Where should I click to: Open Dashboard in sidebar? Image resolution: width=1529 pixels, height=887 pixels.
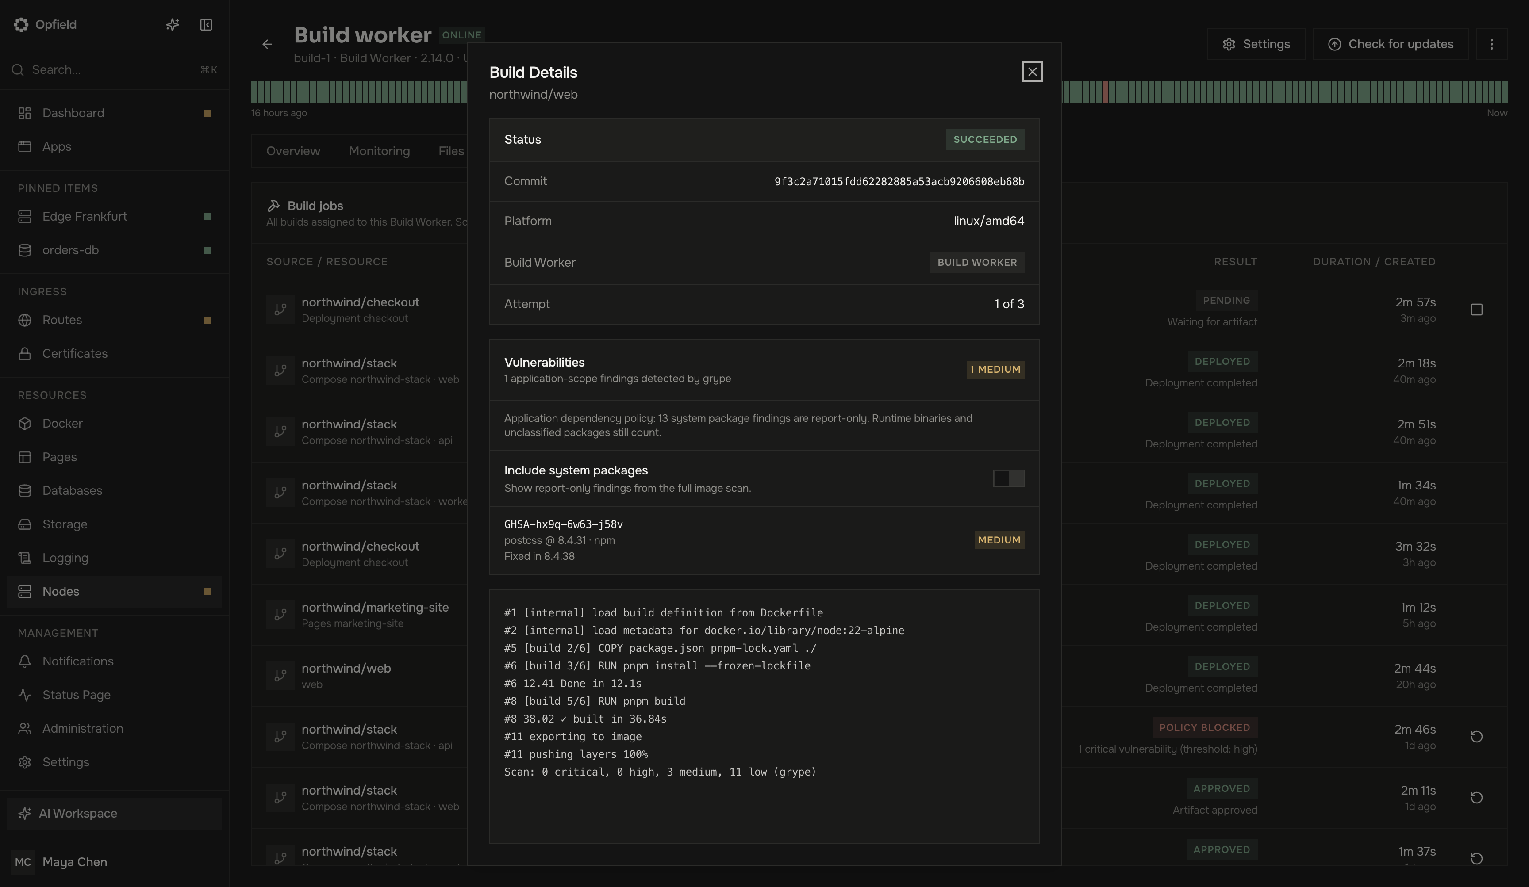pyautogui.click(x=115, y=113)
